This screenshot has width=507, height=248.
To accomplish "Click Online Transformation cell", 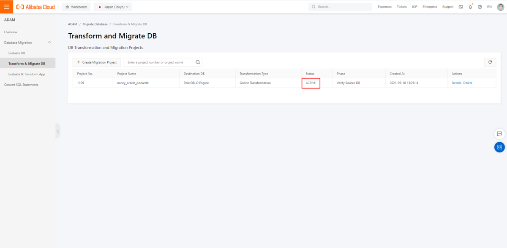I will [x=255, y=83].
